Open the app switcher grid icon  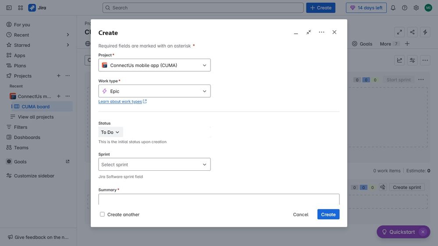(x=21, y=8)
